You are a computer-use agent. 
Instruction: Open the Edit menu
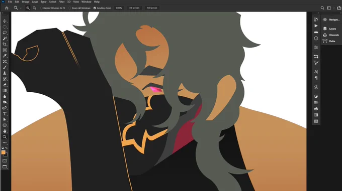17,2
